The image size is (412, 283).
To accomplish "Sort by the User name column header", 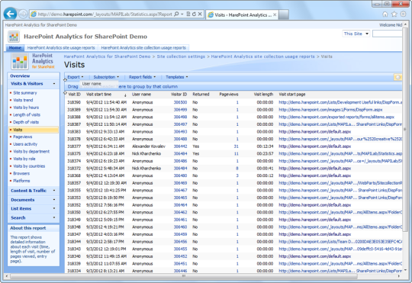I will (x=141, y=95).
